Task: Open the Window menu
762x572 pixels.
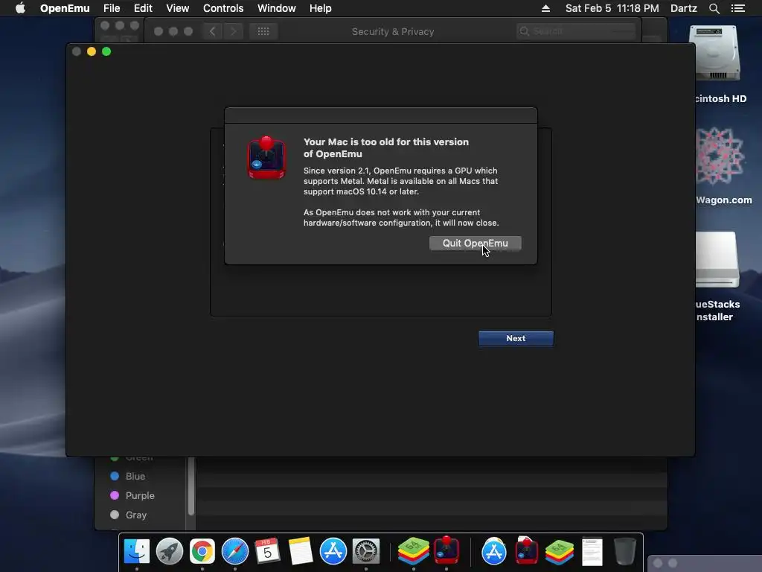Action: pyautogui.click(x=277, y=8)
